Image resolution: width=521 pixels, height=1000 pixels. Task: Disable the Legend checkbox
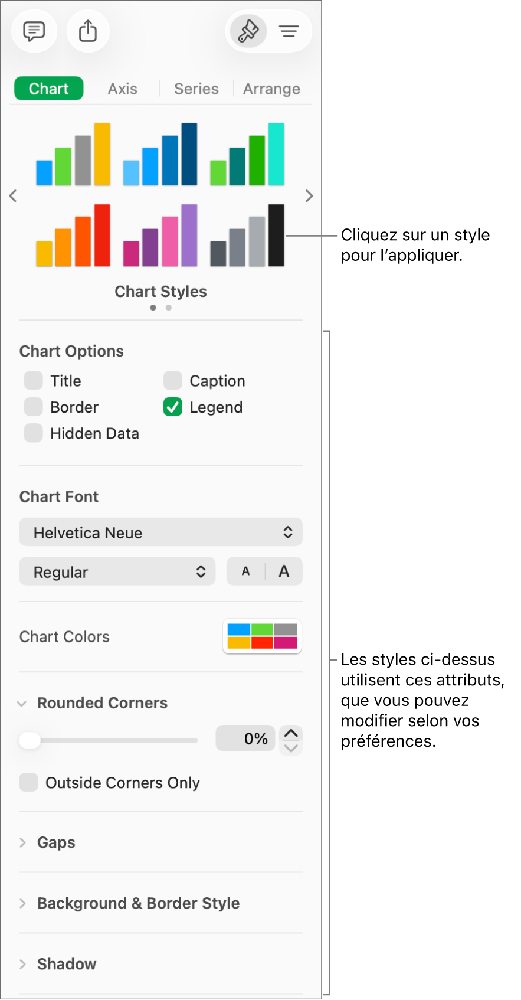pyautogui.click(x=172, y=407)
